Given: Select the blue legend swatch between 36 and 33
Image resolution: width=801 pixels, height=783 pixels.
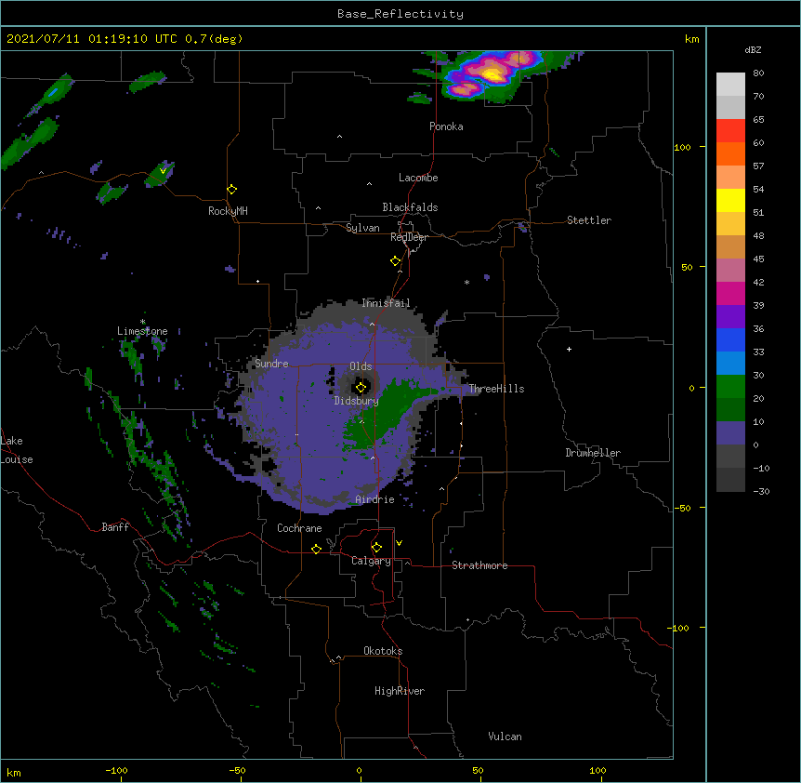Looking at the screenshot, I should 730,339.
